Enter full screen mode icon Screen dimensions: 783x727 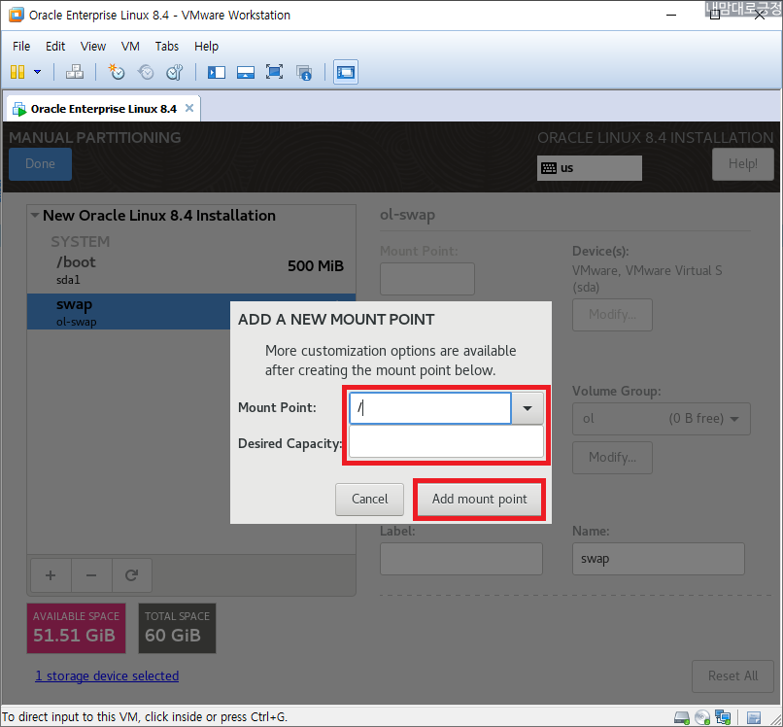(x=274, y=72)
